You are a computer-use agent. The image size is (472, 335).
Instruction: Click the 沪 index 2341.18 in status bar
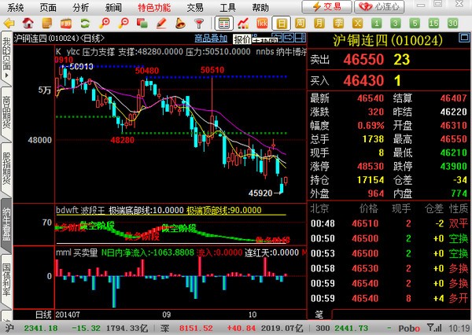[x=41, y=328]
